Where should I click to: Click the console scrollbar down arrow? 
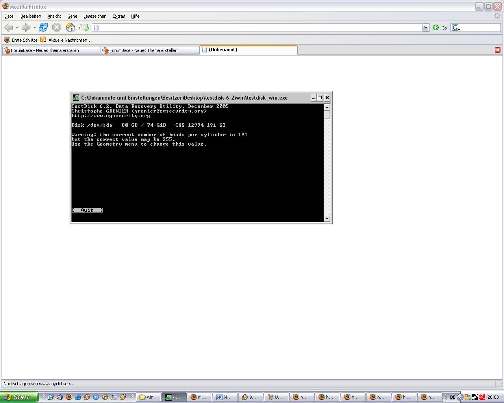[327, 218]
